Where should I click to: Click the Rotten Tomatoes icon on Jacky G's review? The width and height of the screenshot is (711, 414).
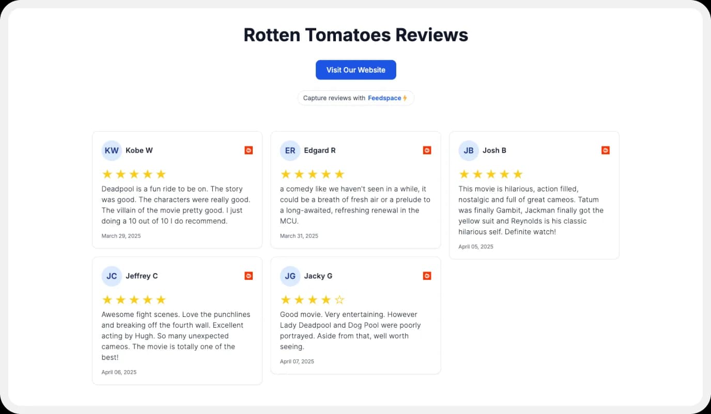click(x=427, y=276)
